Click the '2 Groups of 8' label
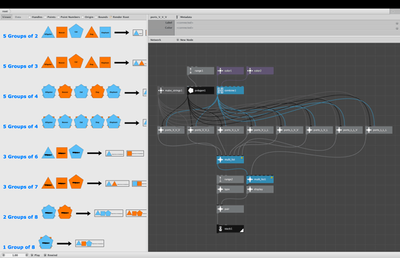The image size is (400, 258). point(21,217)
